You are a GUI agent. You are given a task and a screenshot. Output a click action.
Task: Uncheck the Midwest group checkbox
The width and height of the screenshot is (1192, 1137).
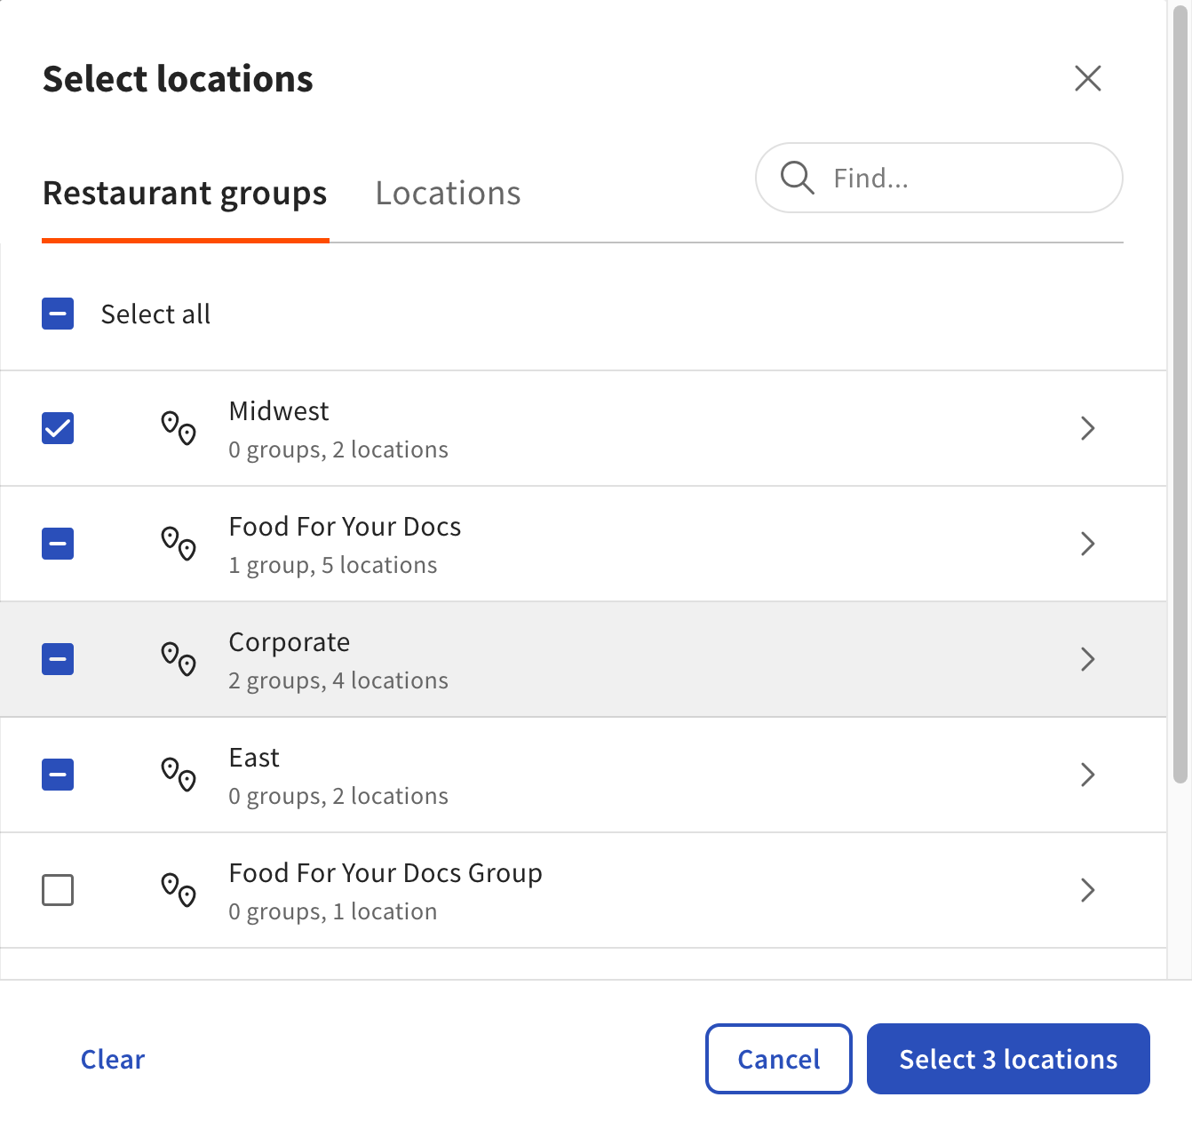(58, 428)
